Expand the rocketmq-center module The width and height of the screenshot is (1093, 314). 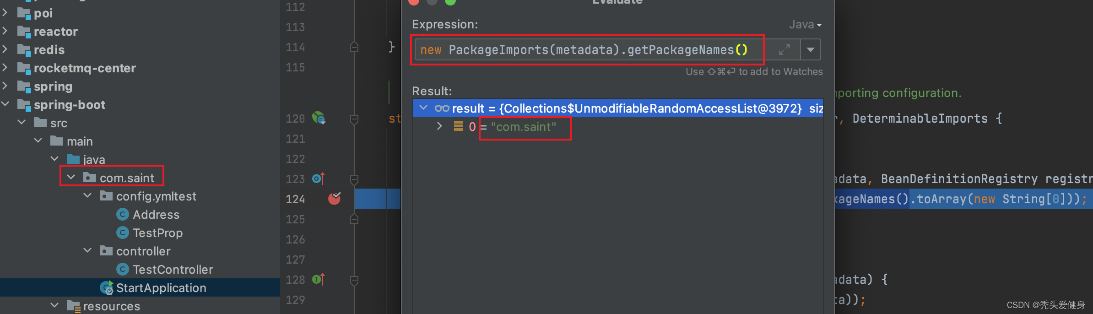tap(5, 68)
